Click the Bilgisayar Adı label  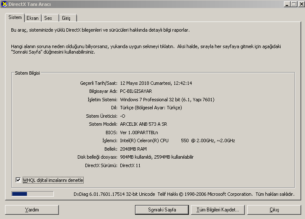(x=103, y=91)
